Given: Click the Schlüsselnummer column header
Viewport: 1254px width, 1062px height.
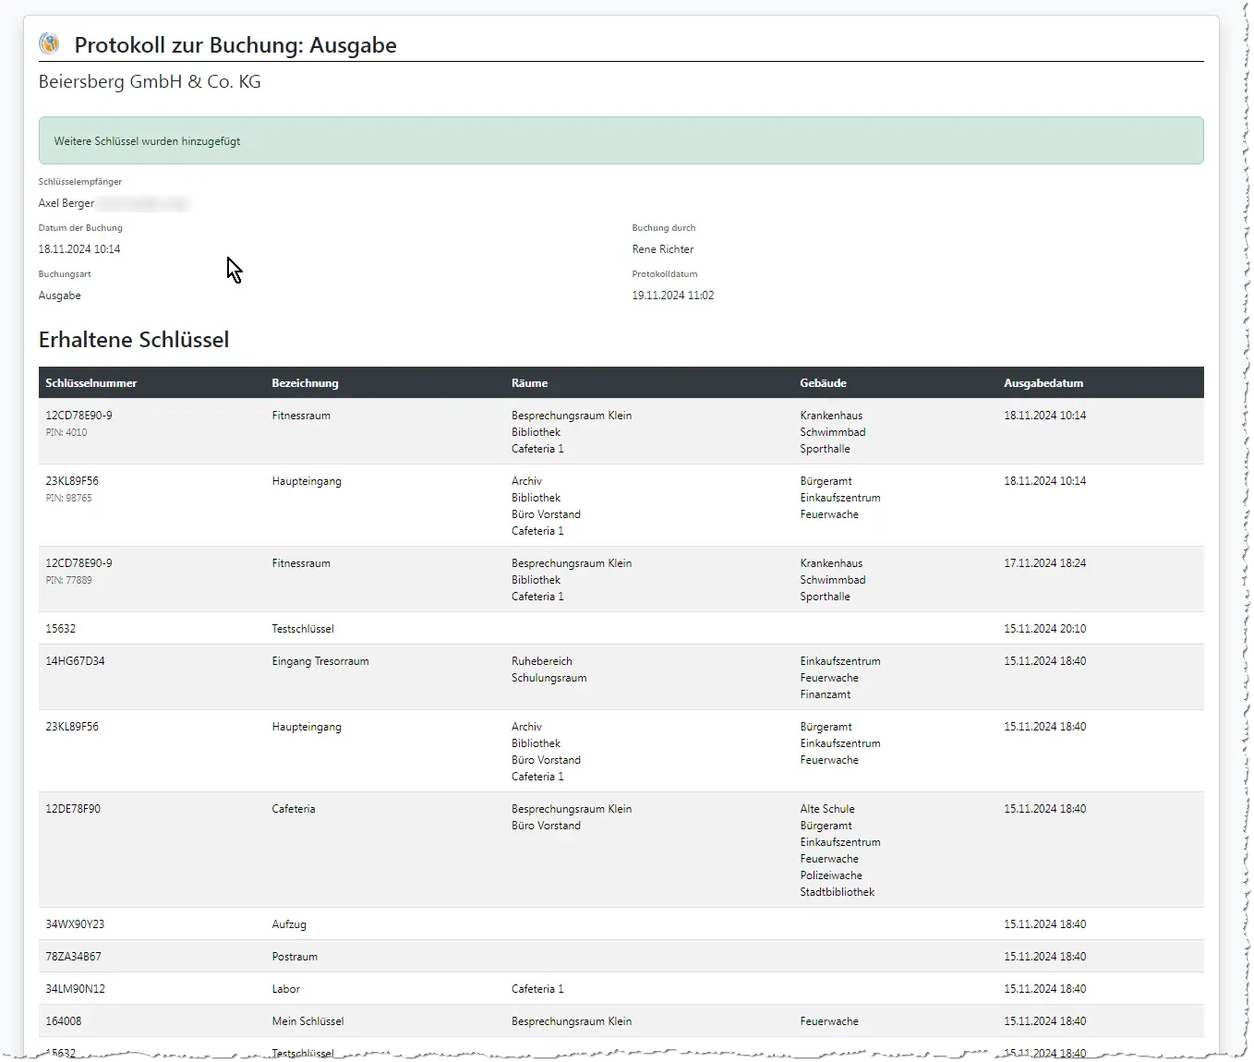Looking at the screenshot, I should [90, 383].
